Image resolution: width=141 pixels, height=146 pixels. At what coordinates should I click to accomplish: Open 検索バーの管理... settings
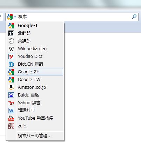coord(35,136)
